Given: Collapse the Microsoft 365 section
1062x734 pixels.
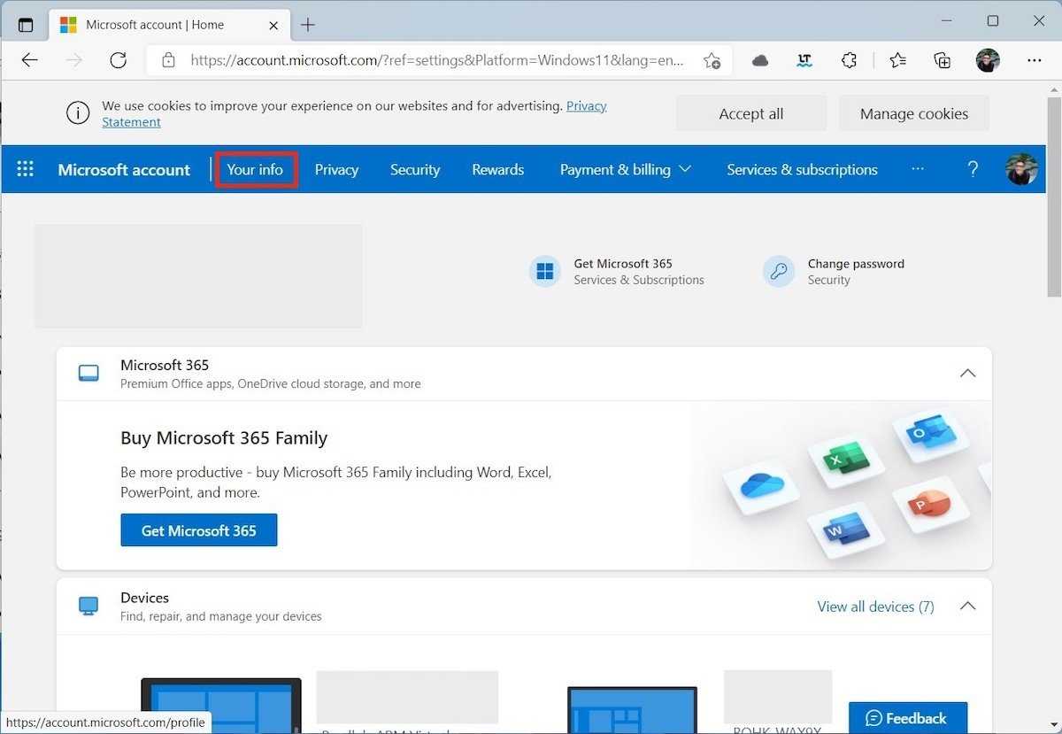Looking at the screenshot, I should (x=967, y=374).
